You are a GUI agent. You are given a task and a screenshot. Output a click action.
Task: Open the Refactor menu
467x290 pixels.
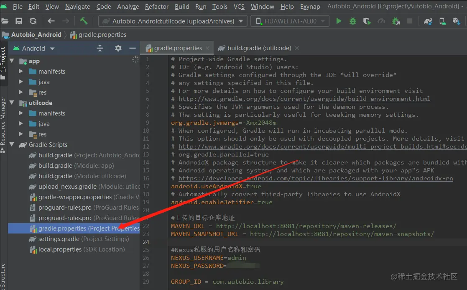click(x=157, y=7)
